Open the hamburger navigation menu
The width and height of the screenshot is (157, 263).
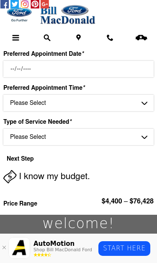pyautogui.click(x=16, y=38)
